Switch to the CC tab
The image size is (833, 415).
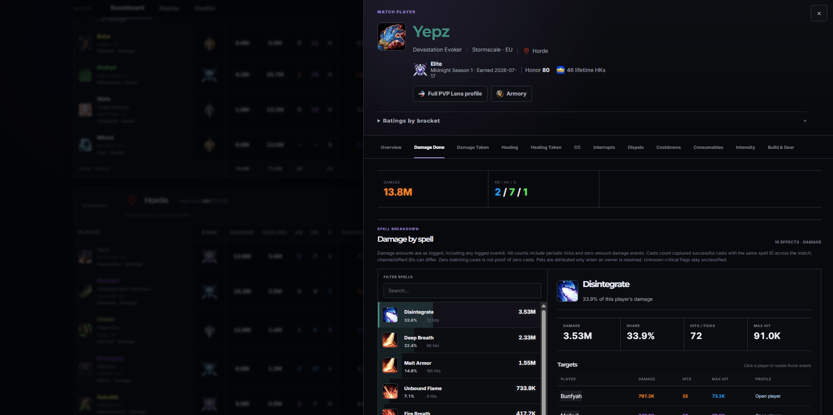tap(577, 148)
